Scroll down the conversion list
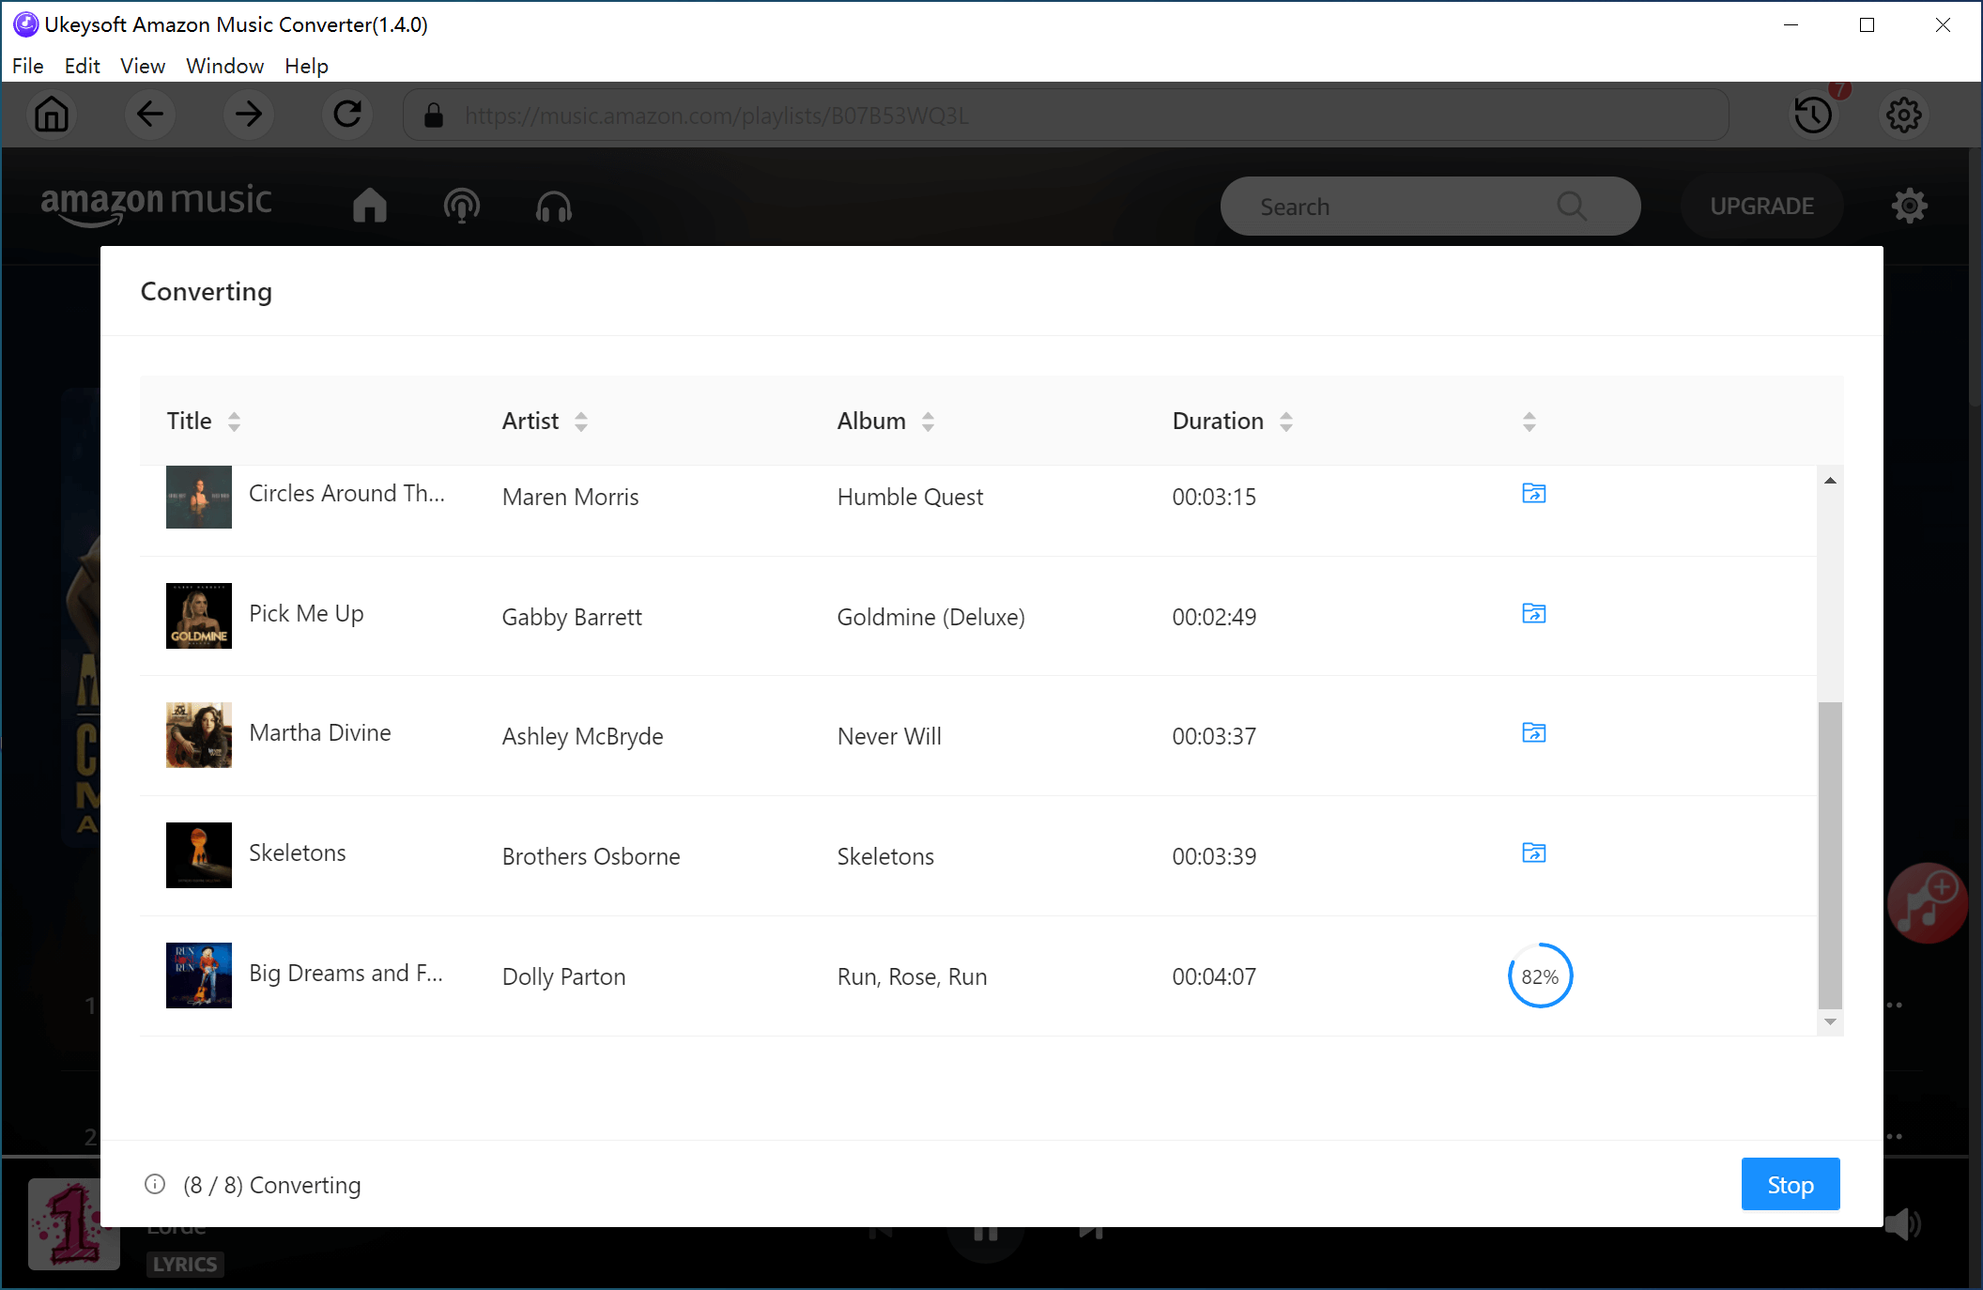This screenshot has height=1290, width=1983. 1830,1025
